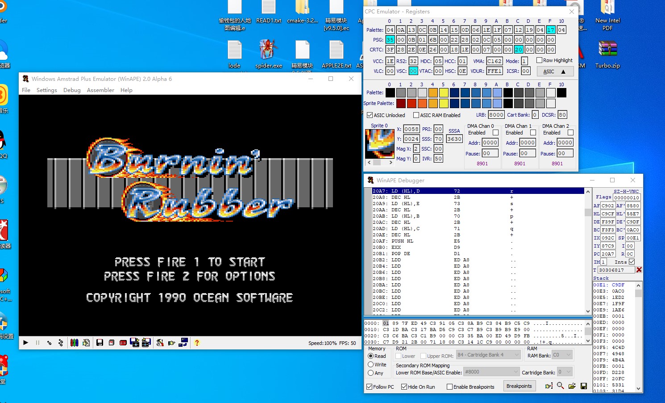Click the cartridge insert icon in WinAPE toolbar
Screen dimensions: 665x403
coord(111,343)
